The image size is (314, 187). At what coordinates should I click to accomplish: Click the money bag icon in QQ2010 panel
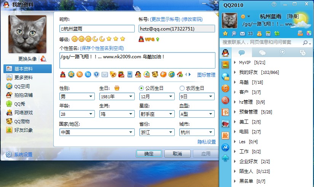coord(259,34)
